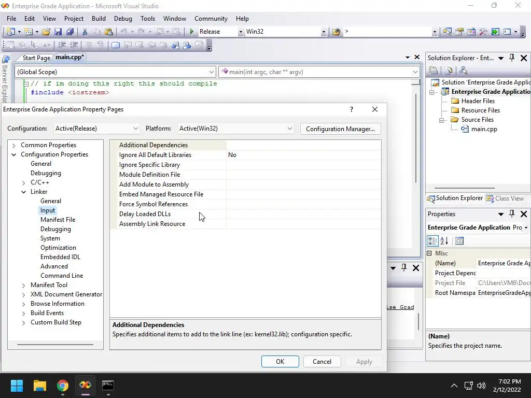Click the property tree horizontal scrollbar
Image resolution: width=531 pixels, height=398 pixels.
click(x=55, y=345)
